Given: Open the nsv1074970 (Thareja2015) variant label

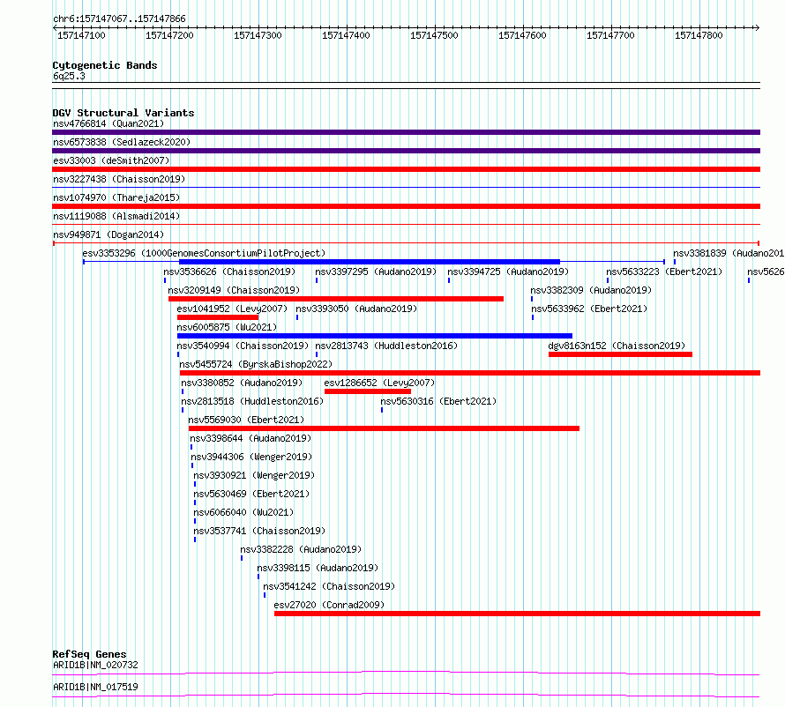Looking at the screenshot, I should pyautogui.click(x=116, y=197).
